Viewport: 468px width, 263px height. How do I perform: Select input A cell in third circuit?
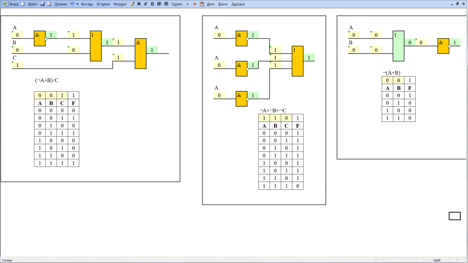tap(354, 35)
